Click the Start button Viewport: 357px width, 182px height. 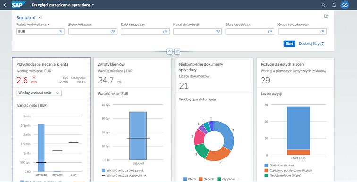[x=289, y=44]
